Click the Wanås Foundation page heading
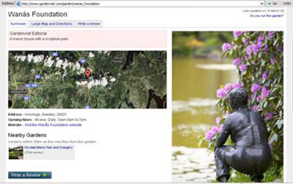The image size is (293, 184). [37, 14]
